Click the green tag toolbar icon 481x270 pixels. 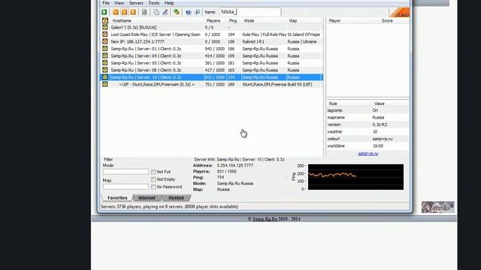point(177,12)
